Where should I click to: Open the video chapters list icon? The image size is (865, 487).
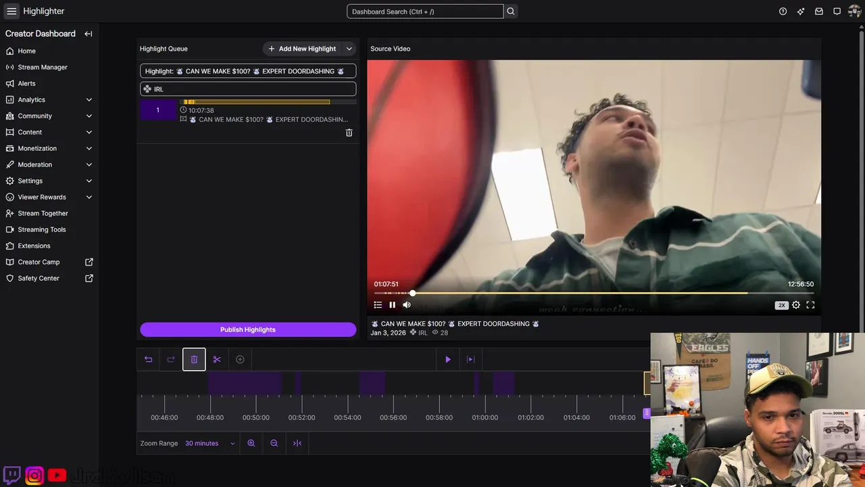pos(378,305)
